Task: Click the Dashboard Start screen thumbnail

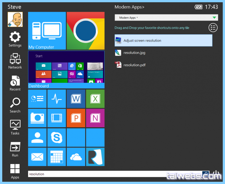Action: pyautogui.click(x=66, y=67)
